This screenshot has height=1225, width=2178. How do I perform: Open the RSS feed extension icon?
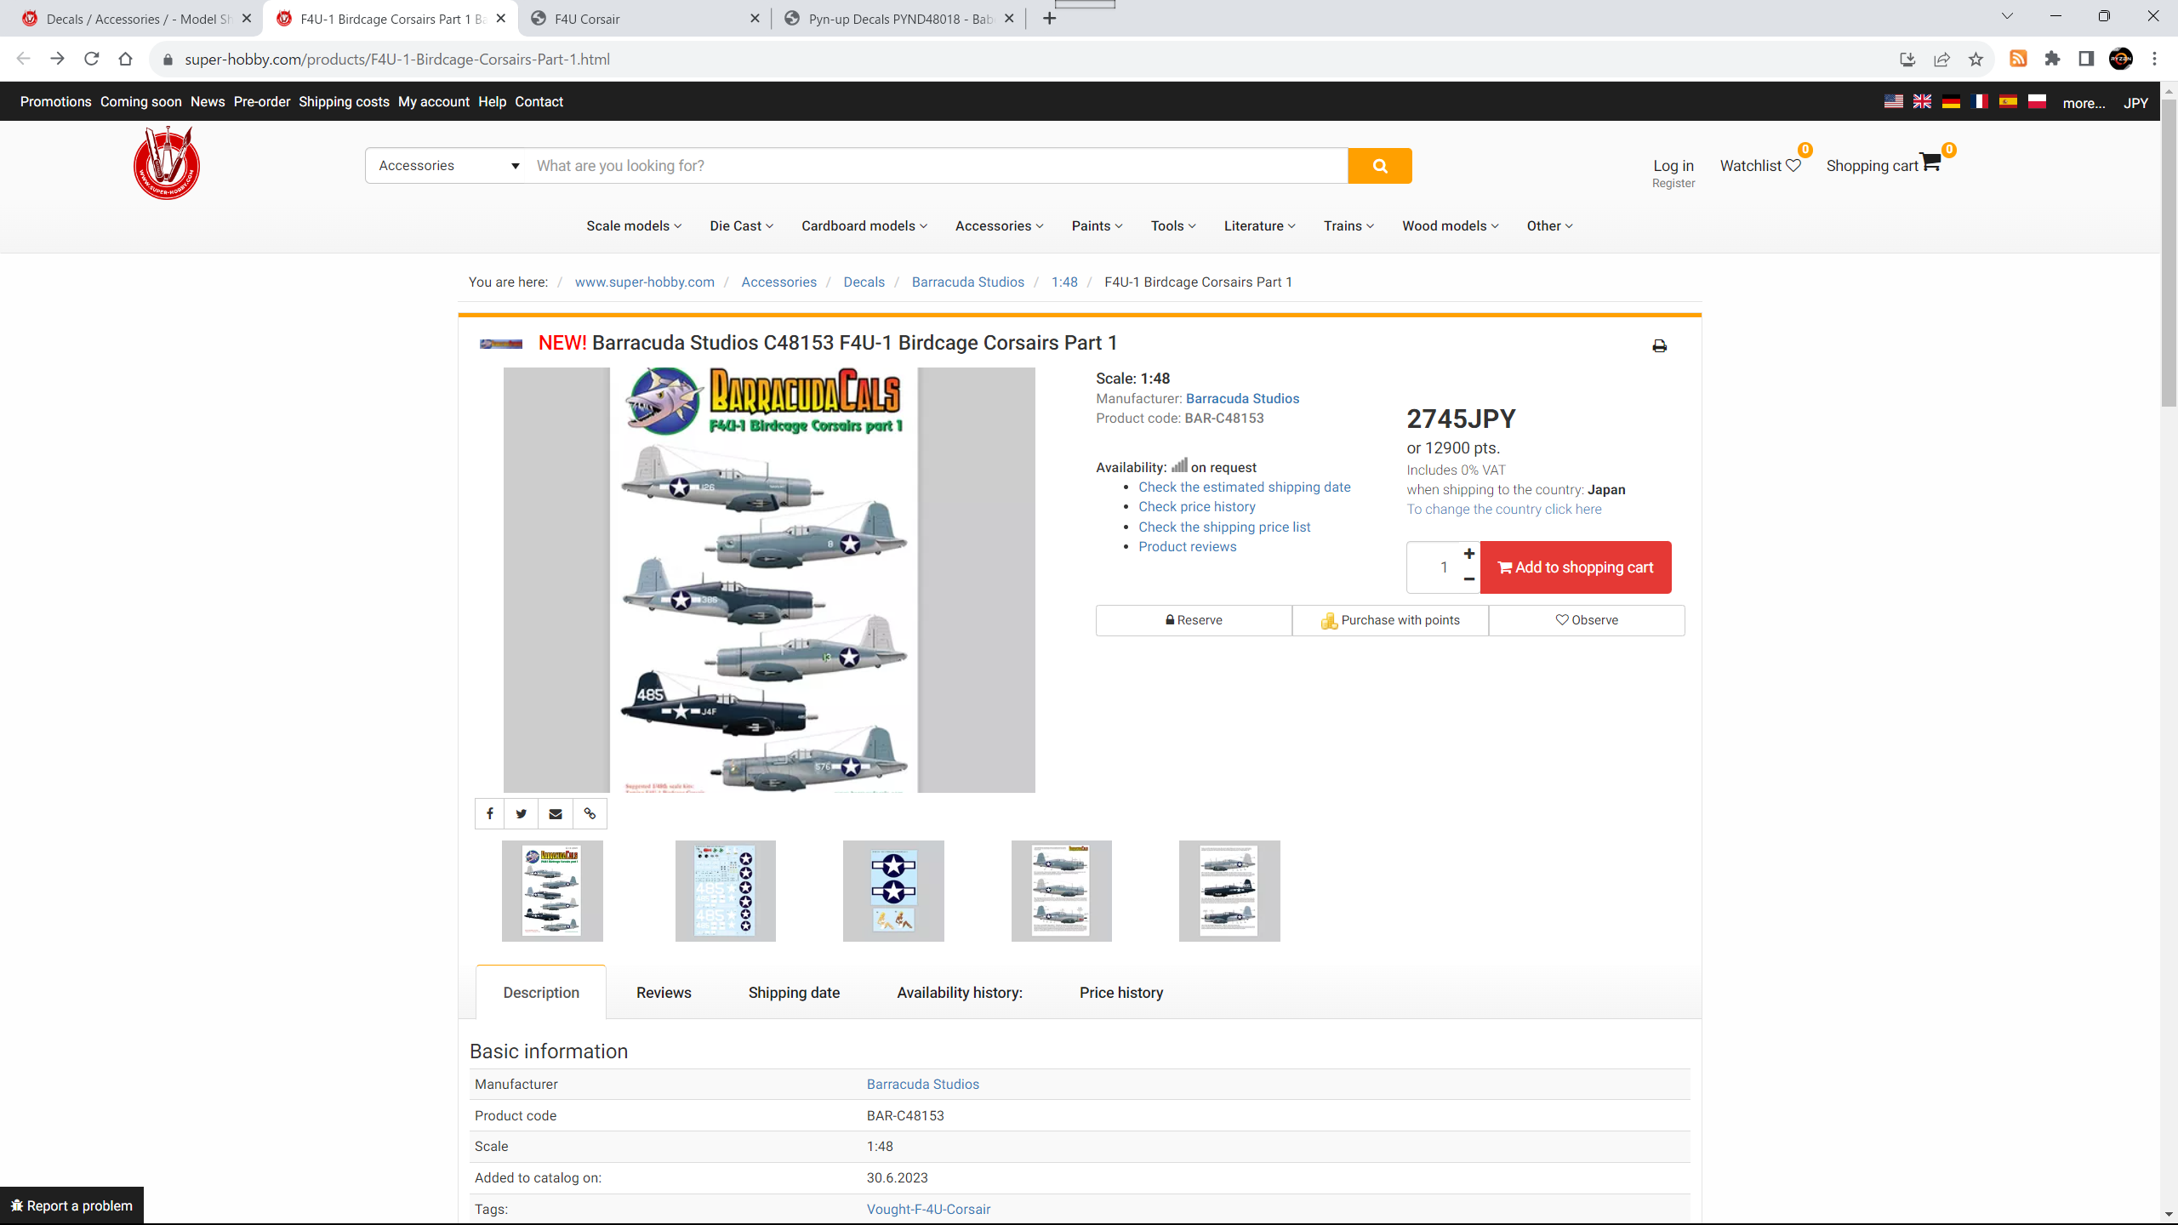click(x=2018, y=59)
